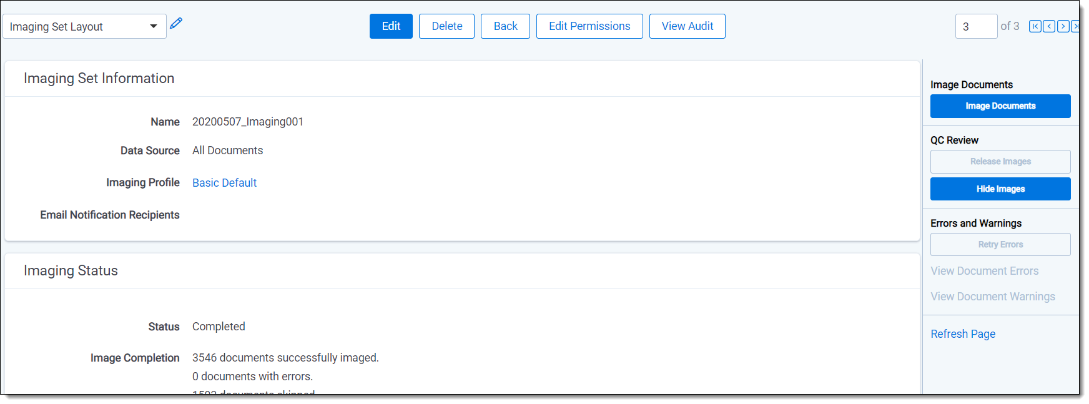
Task: Click the Refresh Page link
Action: (x=962, y=334)
